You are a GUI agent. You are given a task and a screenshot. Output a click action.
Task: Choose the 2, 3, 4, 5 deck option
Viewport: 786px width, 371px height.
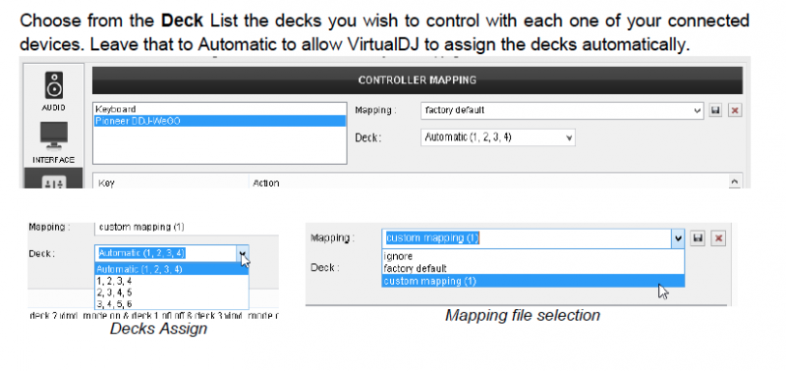pyautogui.click(x=171, y=292)
